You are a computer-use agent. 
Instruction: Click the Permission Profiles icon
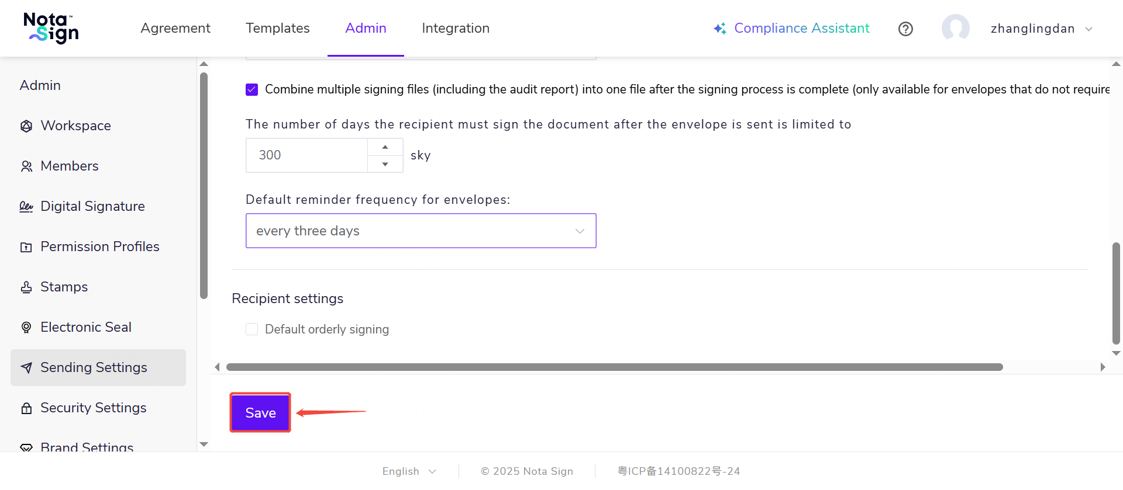coord(26,247)
